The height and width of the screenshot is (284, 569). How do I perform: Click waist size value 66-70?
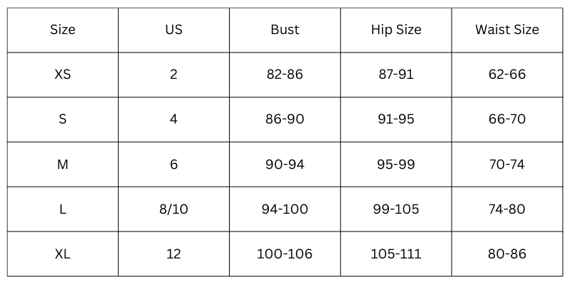tap(507, 119)
